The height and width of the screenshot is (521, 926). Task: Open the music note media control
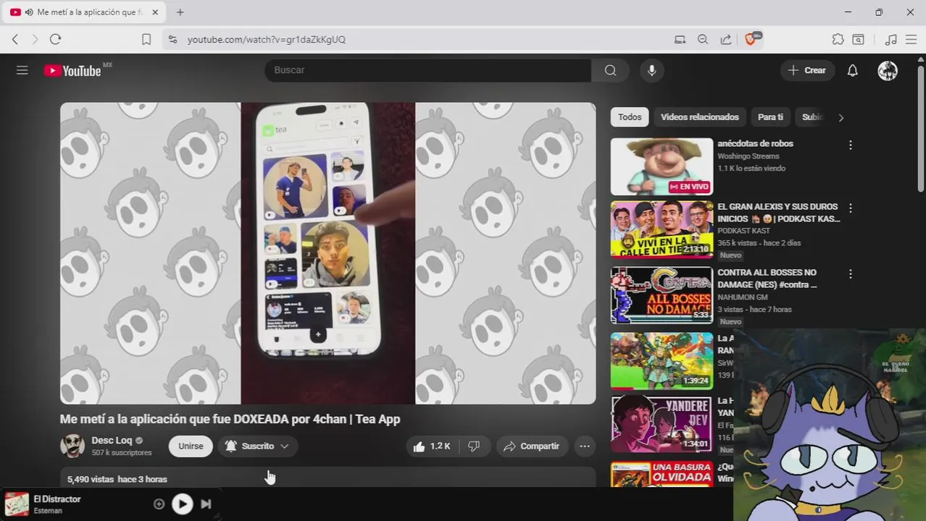click(x=891, y=39)
